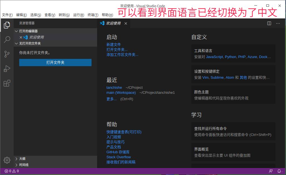Open the Search view in the activity bar
Image resolution: width=286 pixels, height=175 pixels.
[x=7, y=40]
